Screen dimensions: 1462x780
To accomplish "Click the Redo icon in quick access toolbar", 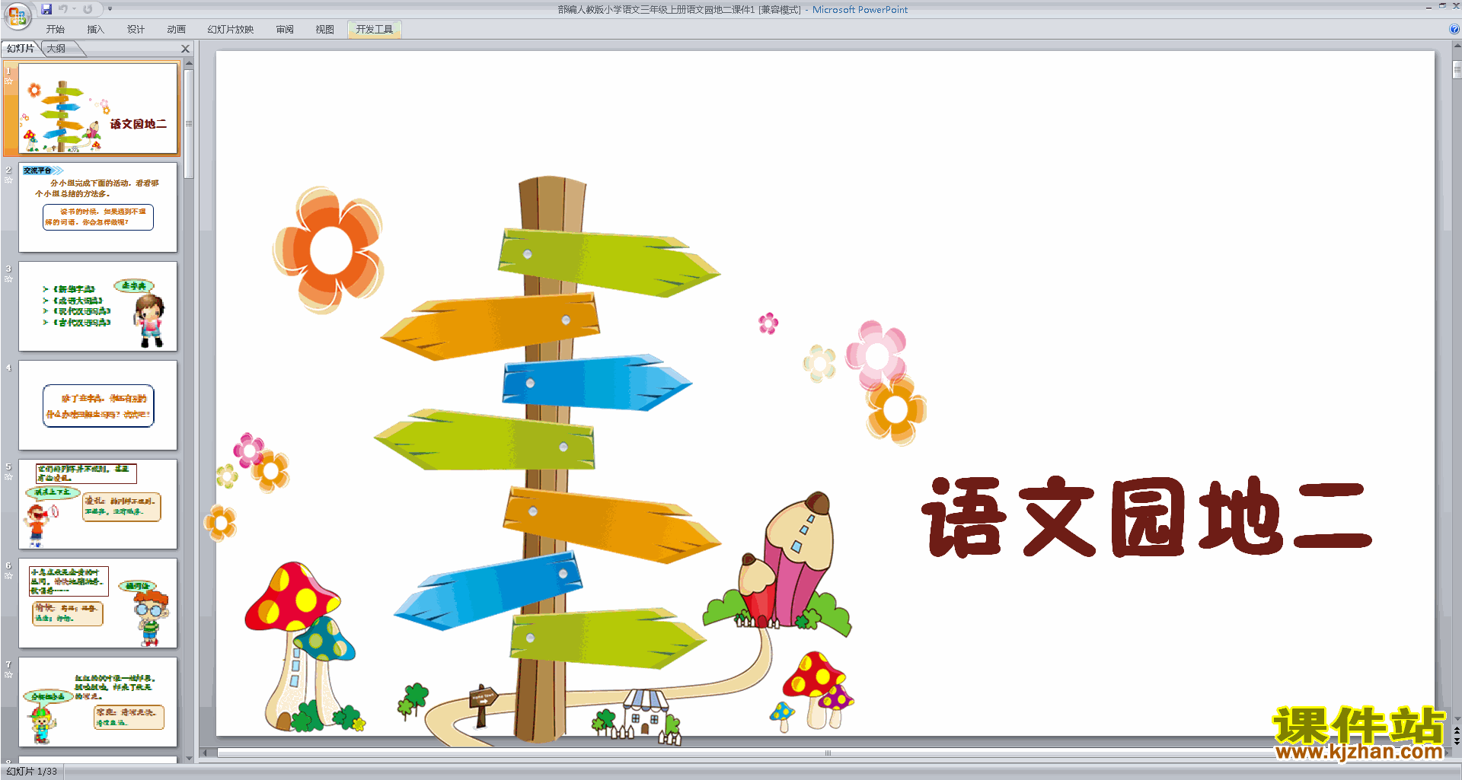I will 88,9.
